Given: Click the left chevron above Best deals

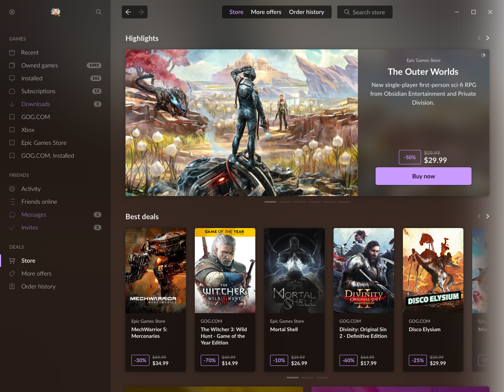Looking at the screenshot, I should pyautogui.click(x=479, y=216).
